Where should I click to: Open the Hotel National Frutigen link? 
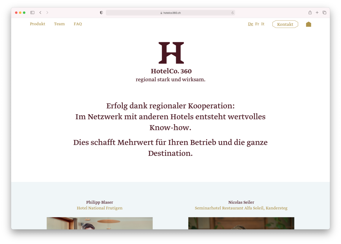click(99, 208)
